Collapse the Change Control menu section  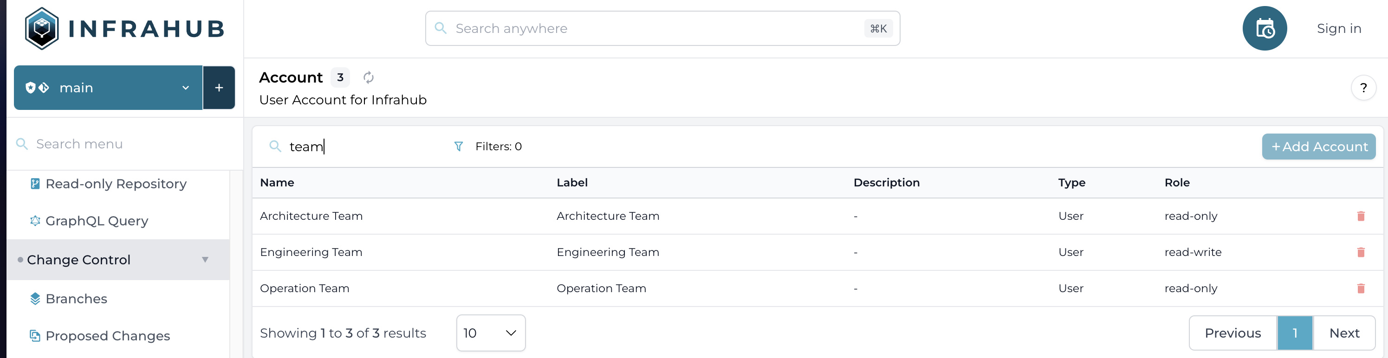205,260
